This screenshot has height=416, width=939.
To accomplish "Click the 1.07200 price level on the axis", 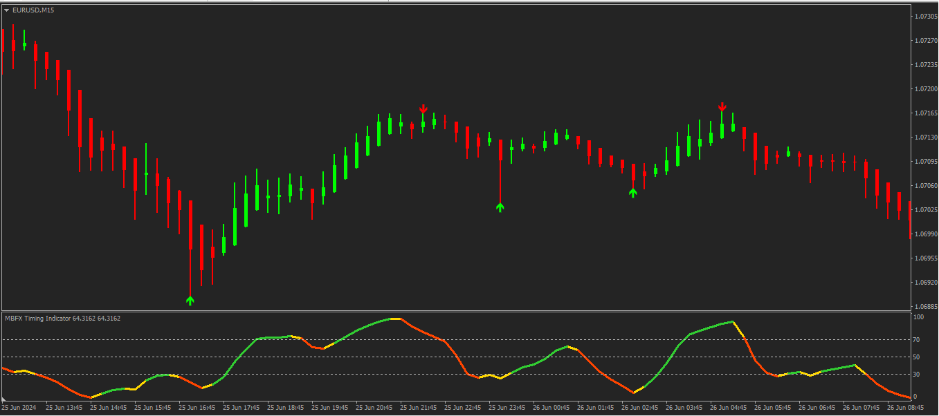I will tap(924, 89).
